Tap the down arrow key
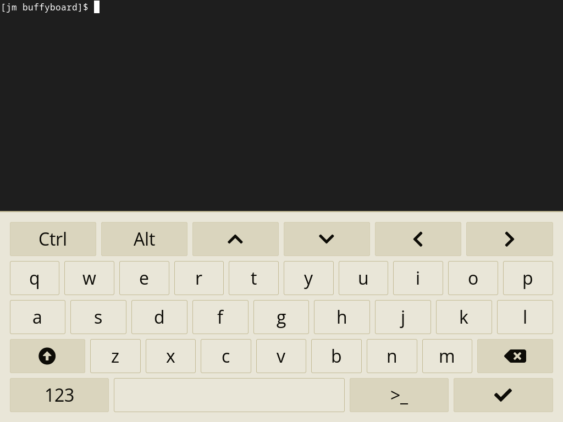This screenshot has height=422, width=563. 327,239
